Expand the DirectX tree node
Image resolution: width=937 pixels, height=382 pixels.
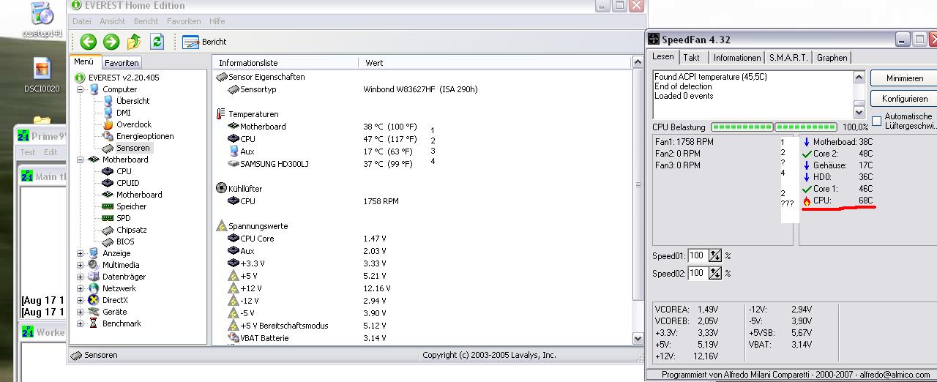[81, 300]
